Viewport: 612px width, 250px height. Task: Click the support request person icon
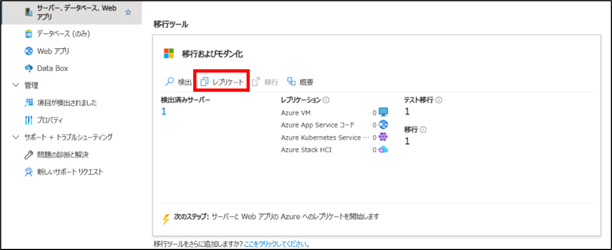[29, 172]
